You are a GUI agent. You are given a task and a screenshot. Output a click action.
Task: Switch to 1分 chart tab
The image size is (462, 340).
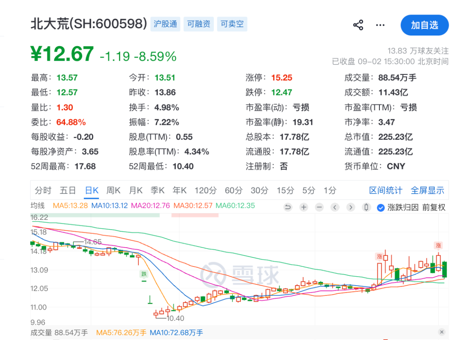(x=330, y=190)
